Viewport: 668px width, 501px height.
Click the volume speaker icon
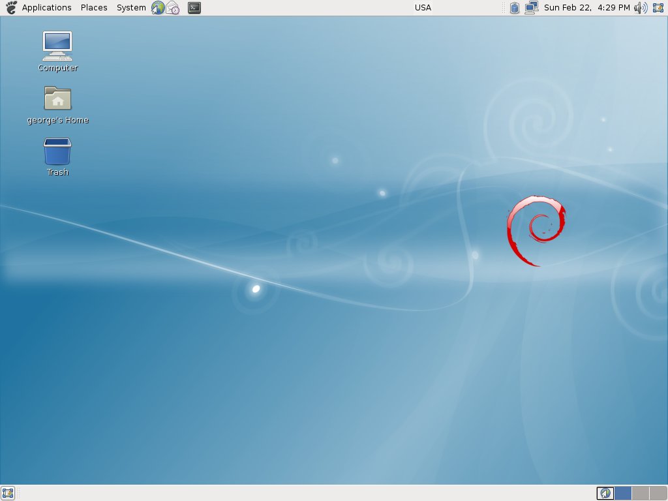pos(641,8)
